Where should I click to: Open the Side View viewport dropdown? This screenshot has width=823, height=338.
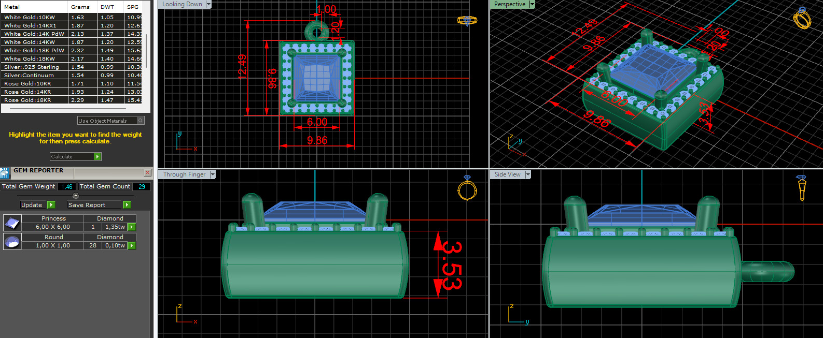coord(528,174)
